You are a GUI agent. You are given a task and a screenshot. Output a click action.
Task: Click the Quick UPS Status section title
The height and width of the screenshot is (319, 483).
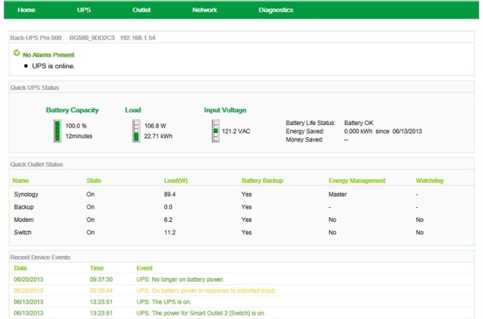tap(35, 88)
